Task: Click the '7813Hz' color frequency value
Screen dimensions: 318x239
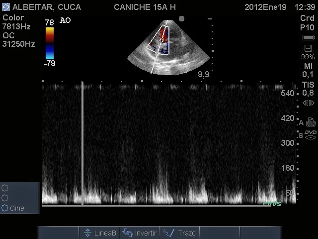Action: 16,26
